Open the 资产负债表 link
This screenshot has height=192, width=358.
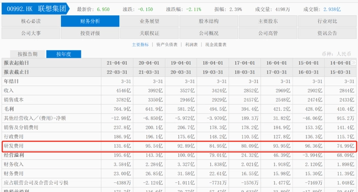pyautogui.click(x=167, y=45)
